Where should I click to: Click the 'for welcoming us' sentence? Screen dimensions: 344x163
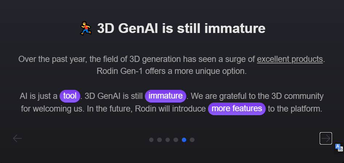point(53,109)
